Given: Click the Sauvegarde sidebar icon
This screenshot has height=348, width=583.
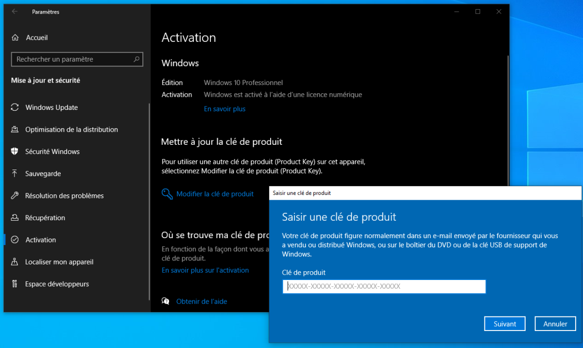Looking at the screenshot, I should tap(15, 174).
